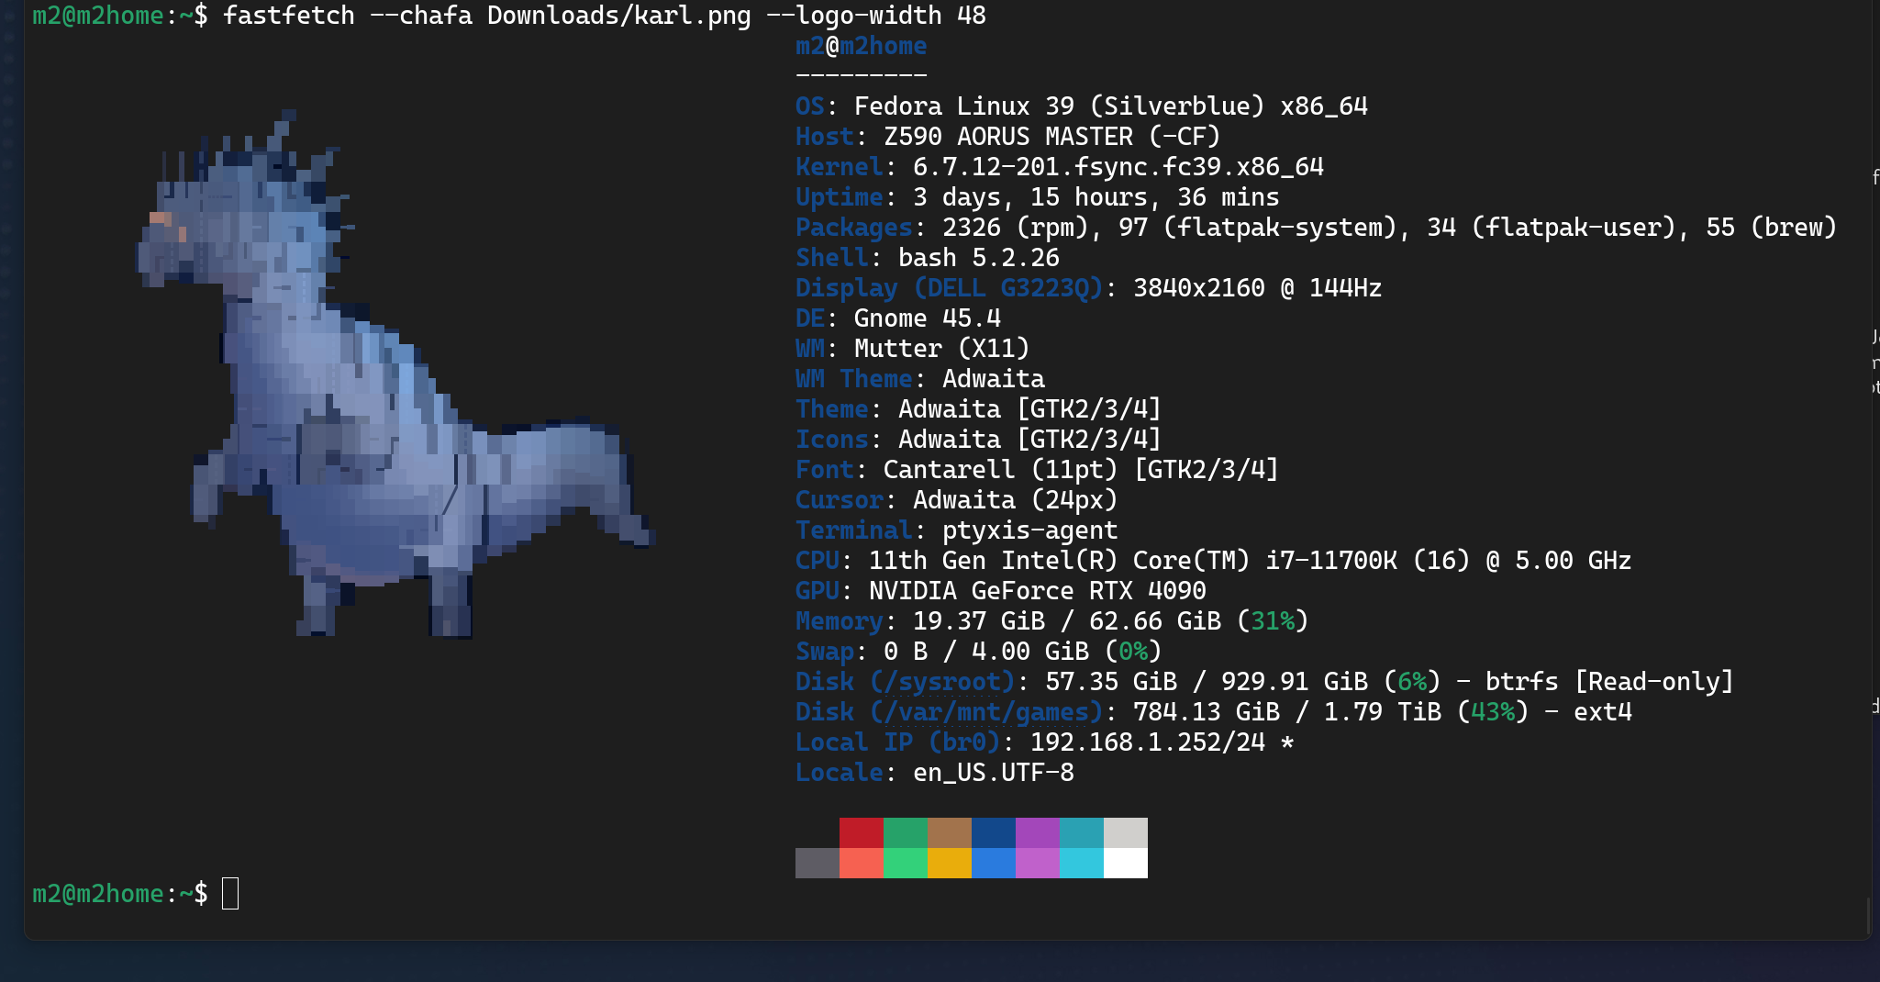Viewport: 1880px width, 982px height.
Task: Click the disk usage percentage '43%'
Action: coord(1493,712)
